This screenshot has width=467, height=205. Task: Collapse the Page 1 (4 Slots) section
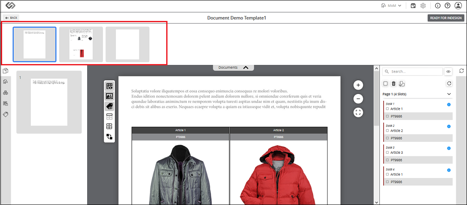click(449, 94)
